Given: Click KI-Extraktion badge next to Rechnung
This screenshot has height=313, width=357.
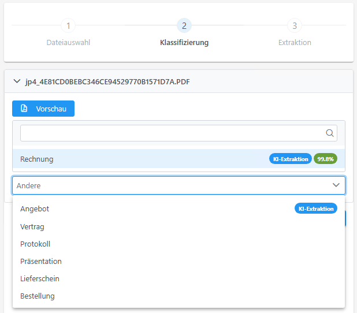Looking at the screenshot, I should pos(291,159).
